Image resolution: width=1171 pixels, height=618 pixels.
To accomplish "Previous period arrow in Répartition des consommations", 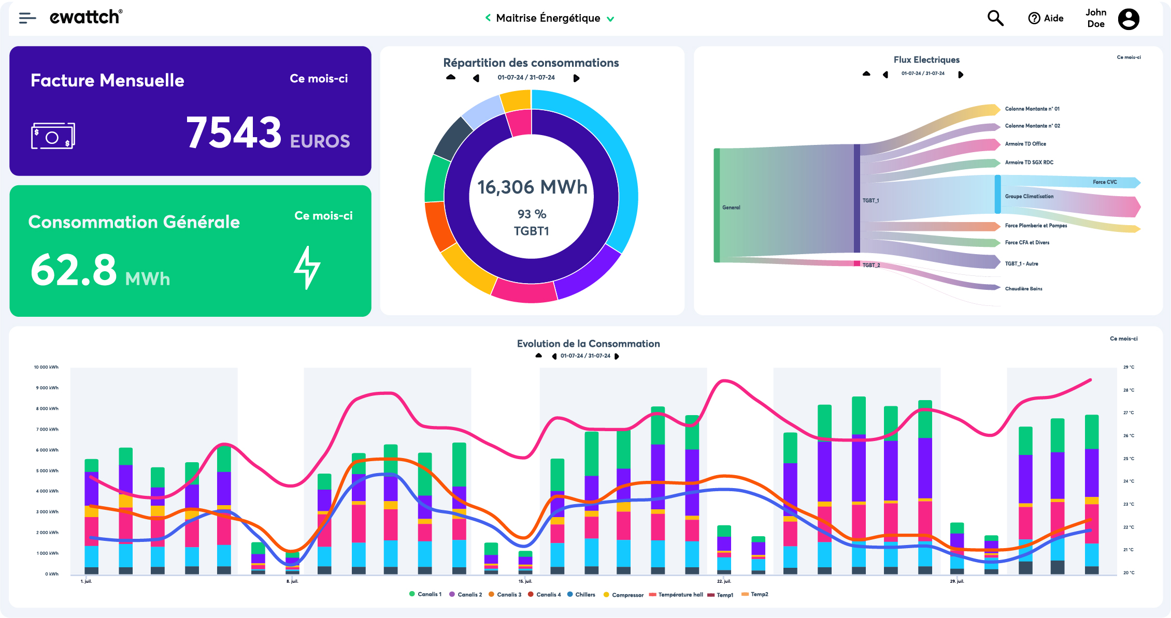I will click(x=476, y=78).
